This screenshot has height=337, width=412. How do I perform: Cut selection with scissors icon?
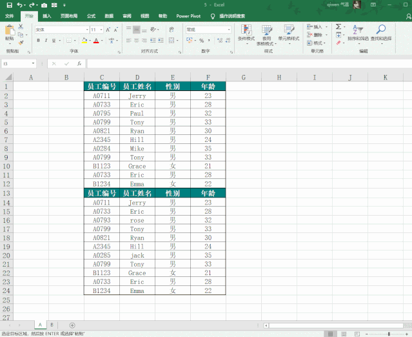(21, 26)
